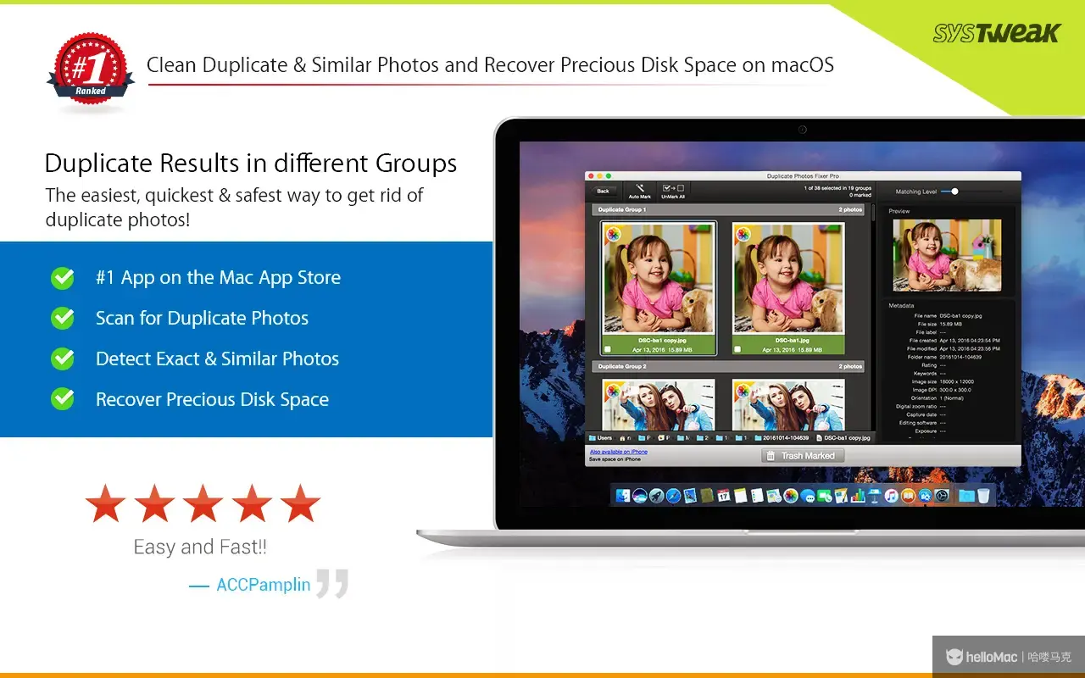Viewport: 1085px width, 678px height.
Task: Click the Folder name value 20161014-104639
Action: (960, 357)
